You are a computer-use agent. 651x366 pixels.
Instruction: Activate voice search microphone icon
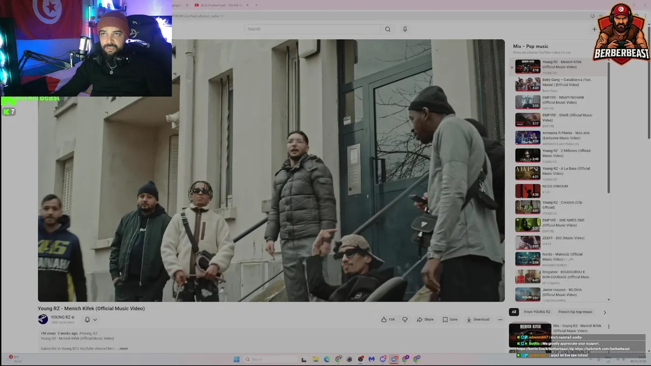(x=405, y=29)
